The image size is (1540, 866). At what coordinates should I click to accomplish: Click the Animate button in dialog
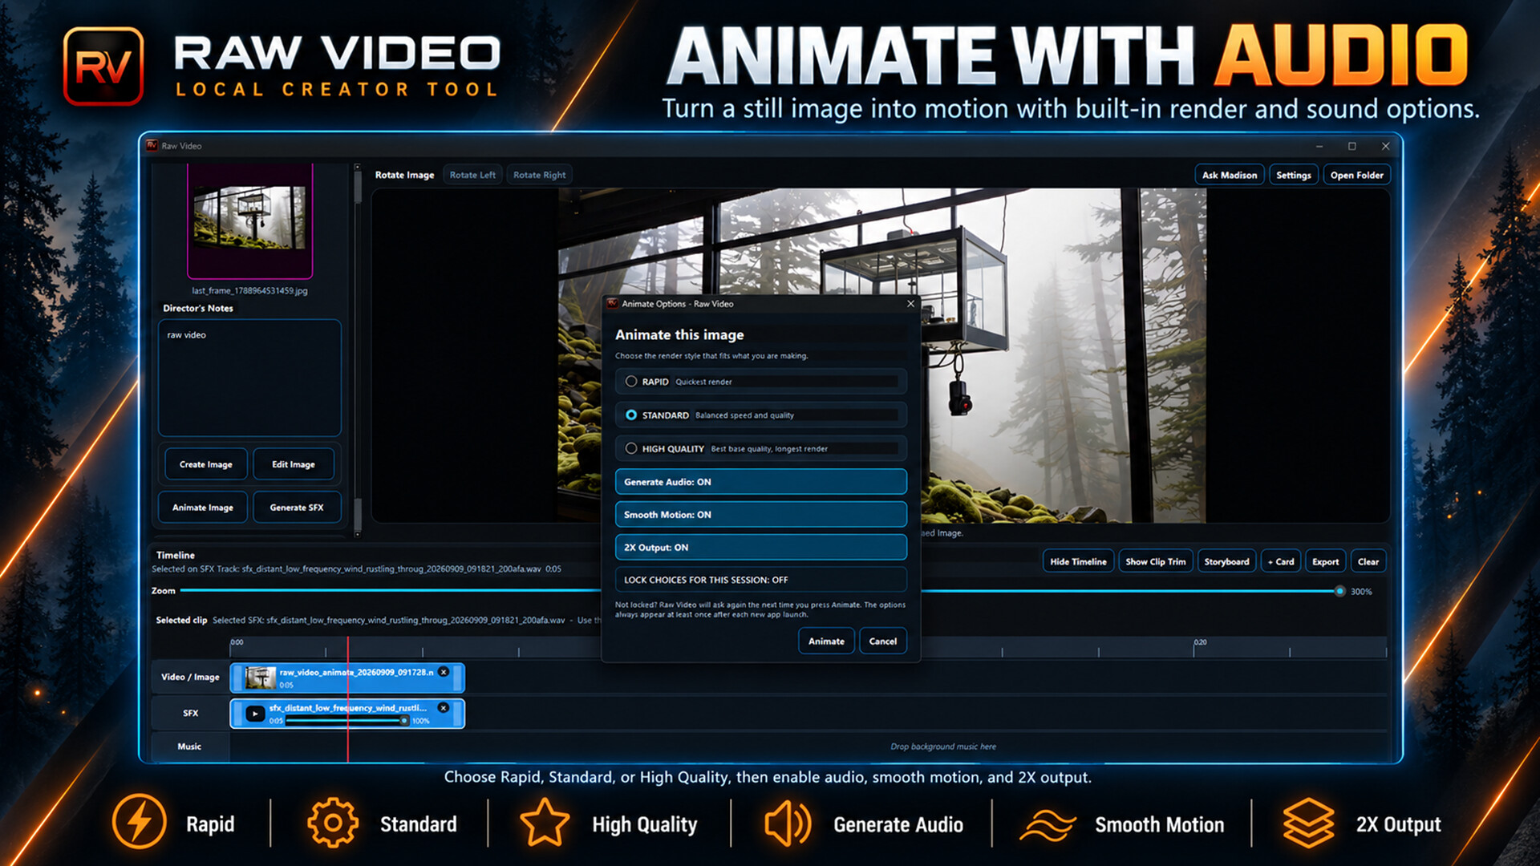pyautogui.click(x=826, y=641)
